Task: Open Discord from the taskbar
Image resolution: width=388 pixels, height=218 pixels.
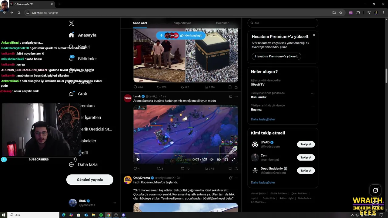Action: coord(123,215)
